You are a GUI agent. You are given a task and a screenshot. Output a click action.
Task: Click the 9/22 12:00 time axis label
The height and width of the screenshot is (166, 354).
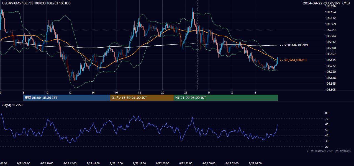(70, 163)
